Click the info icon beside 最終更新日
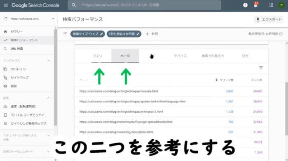This screenshot has width=288, height=161. [281, 34]
